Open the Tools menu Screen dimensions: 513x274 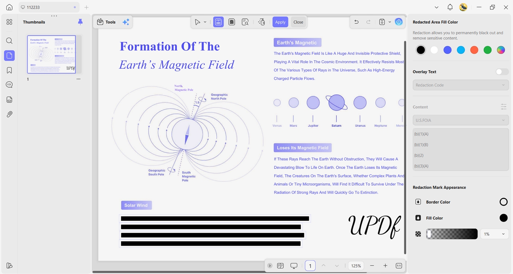[106, 22]
